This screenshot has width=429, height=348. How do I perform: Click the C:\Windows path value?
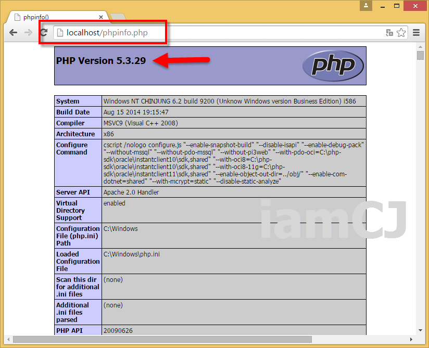point(120,228)
